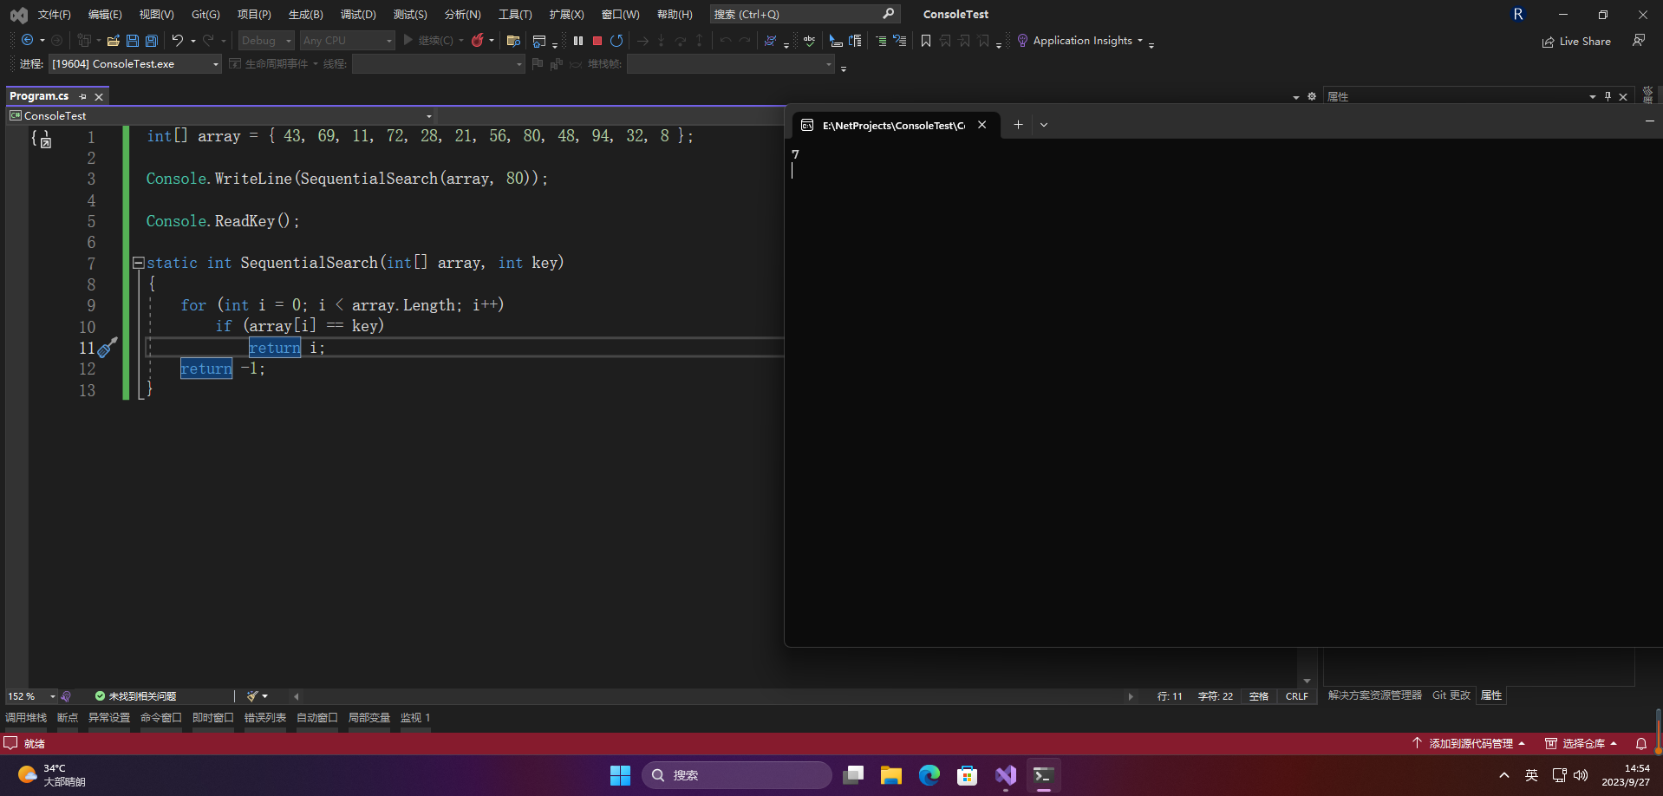Expand the Application Insights dropdown arrow
1663x796 pixels.
[1140, 40]
